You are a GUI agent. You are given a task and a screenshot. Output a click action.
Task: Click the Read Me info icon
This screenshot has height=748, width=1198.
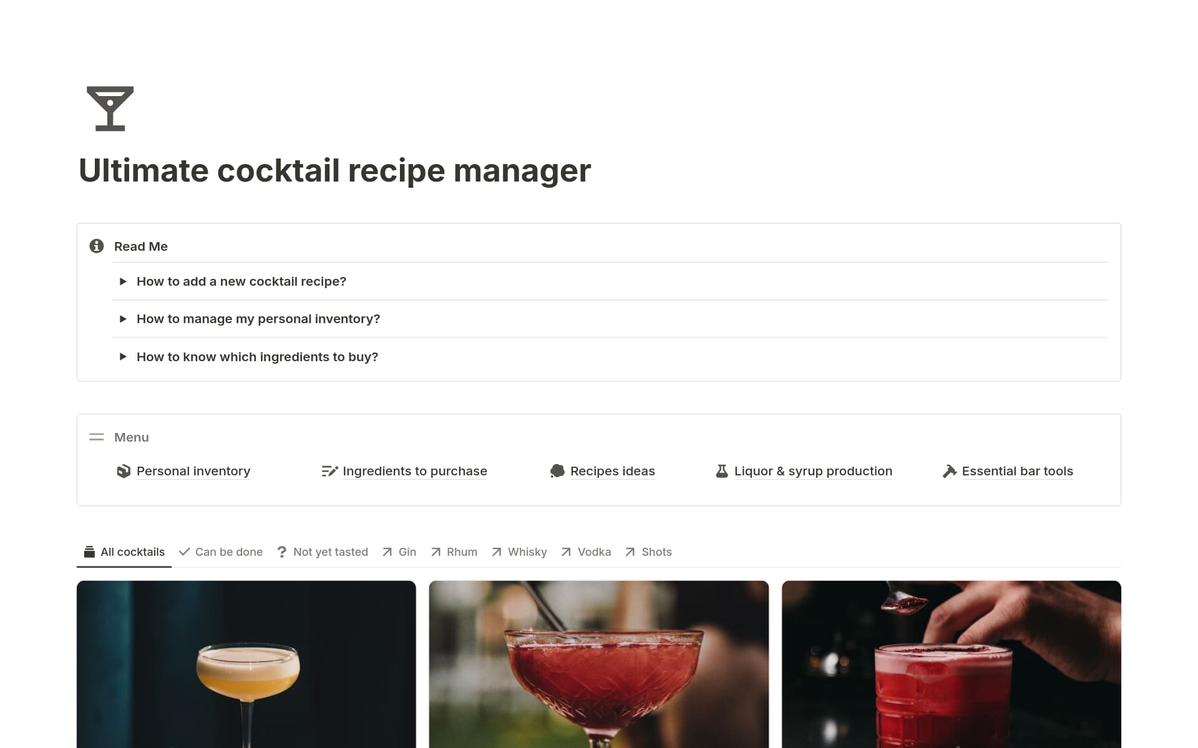click(97, 246)
